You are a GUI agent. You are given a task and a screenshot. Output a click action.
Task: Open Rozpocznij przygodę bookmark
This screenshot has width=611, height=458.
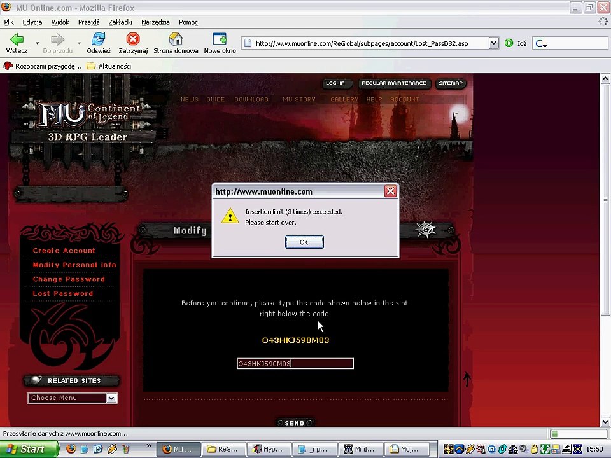43,66
